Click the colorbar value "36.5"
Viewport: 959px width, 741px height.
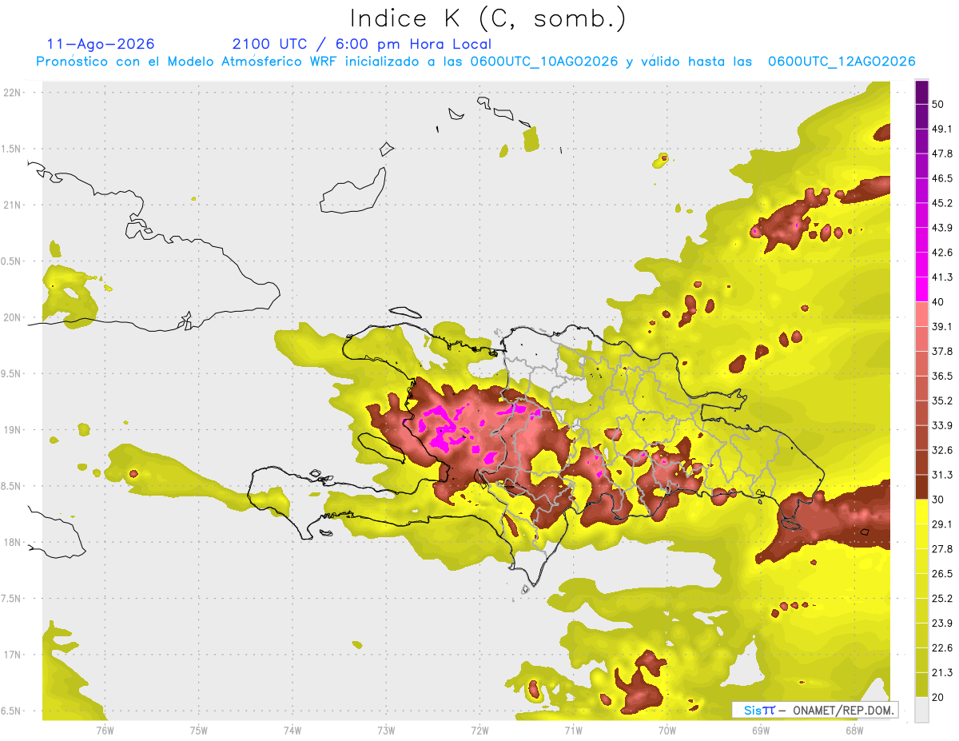942,376
